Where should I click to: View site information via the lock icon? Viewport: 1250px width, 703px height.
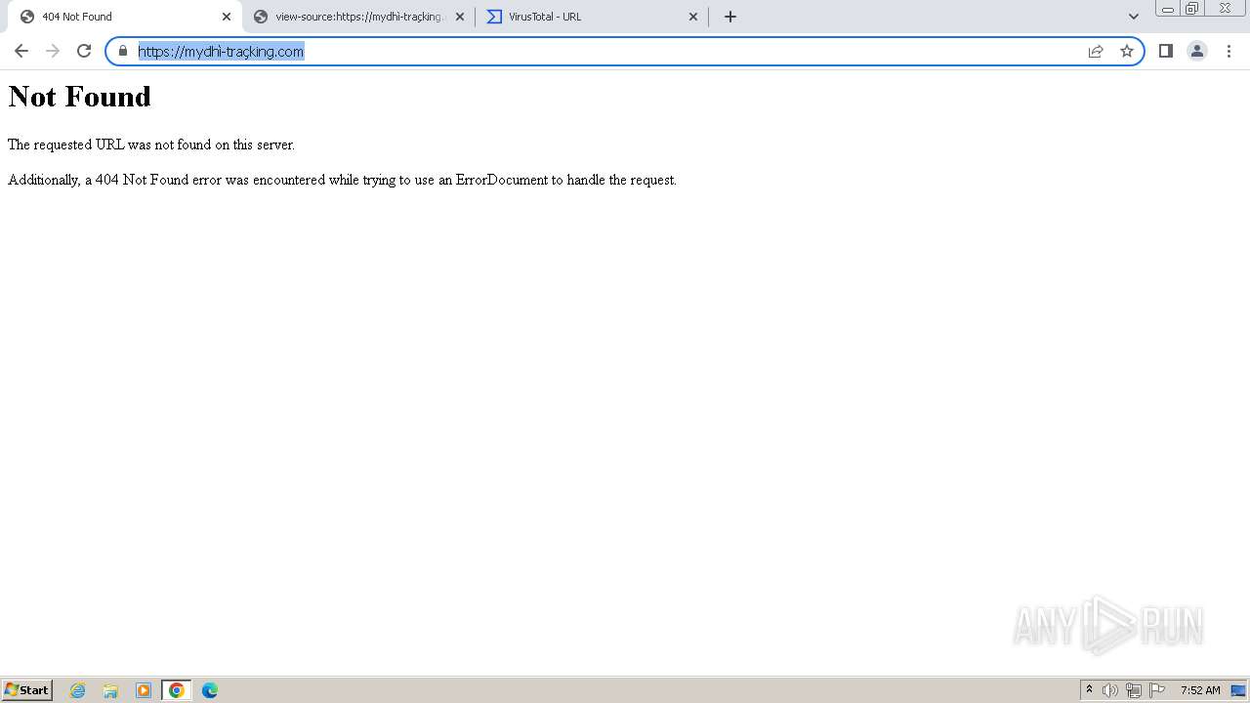[123, 51]
